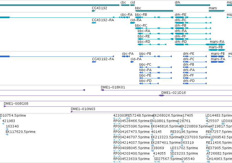
Task: Click EK117620.5prime EST label
Action: [20, 132]
